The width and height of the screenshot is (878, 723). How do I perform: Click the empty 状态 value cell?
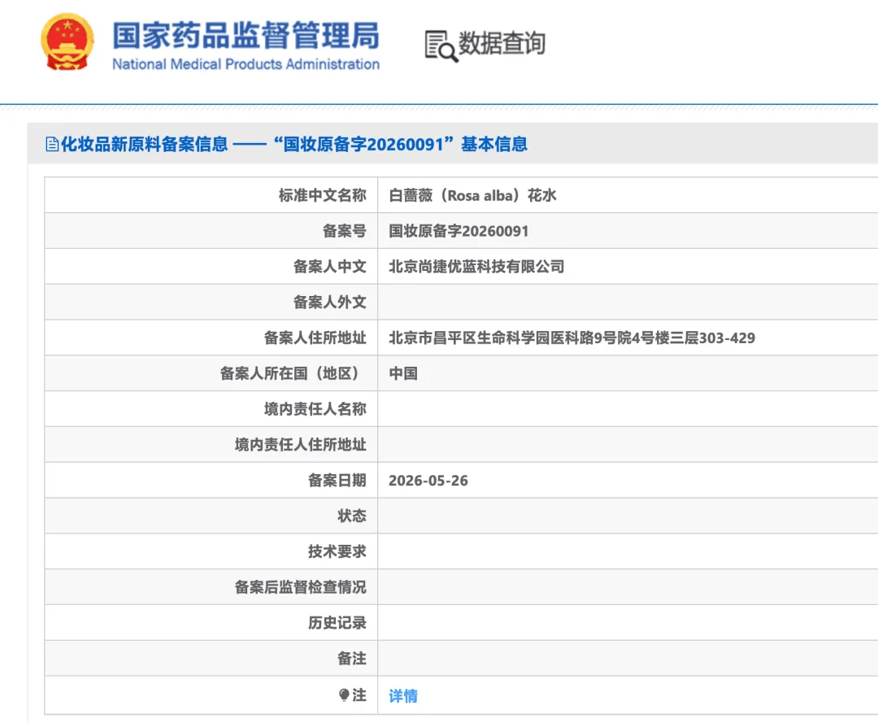click(x=628, y=516)
